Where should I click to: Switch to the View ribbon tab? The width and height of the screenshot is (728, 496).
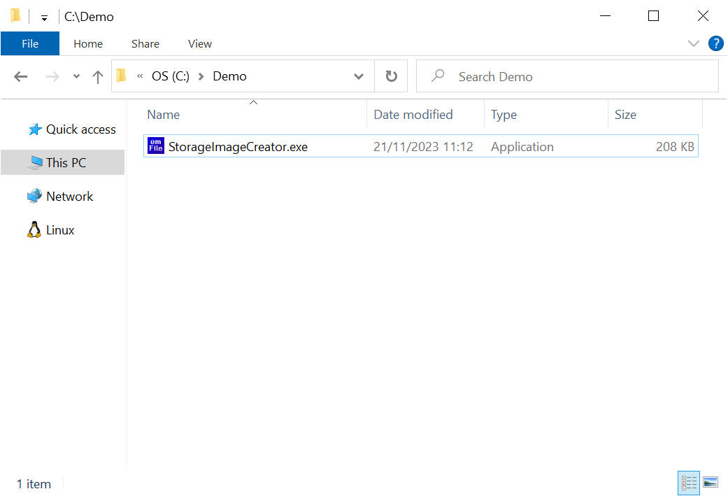coord(199,43)
